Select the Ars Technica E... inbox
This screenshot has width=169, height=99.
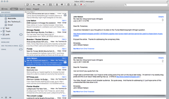pyautogui.click(x=12, y=22)
